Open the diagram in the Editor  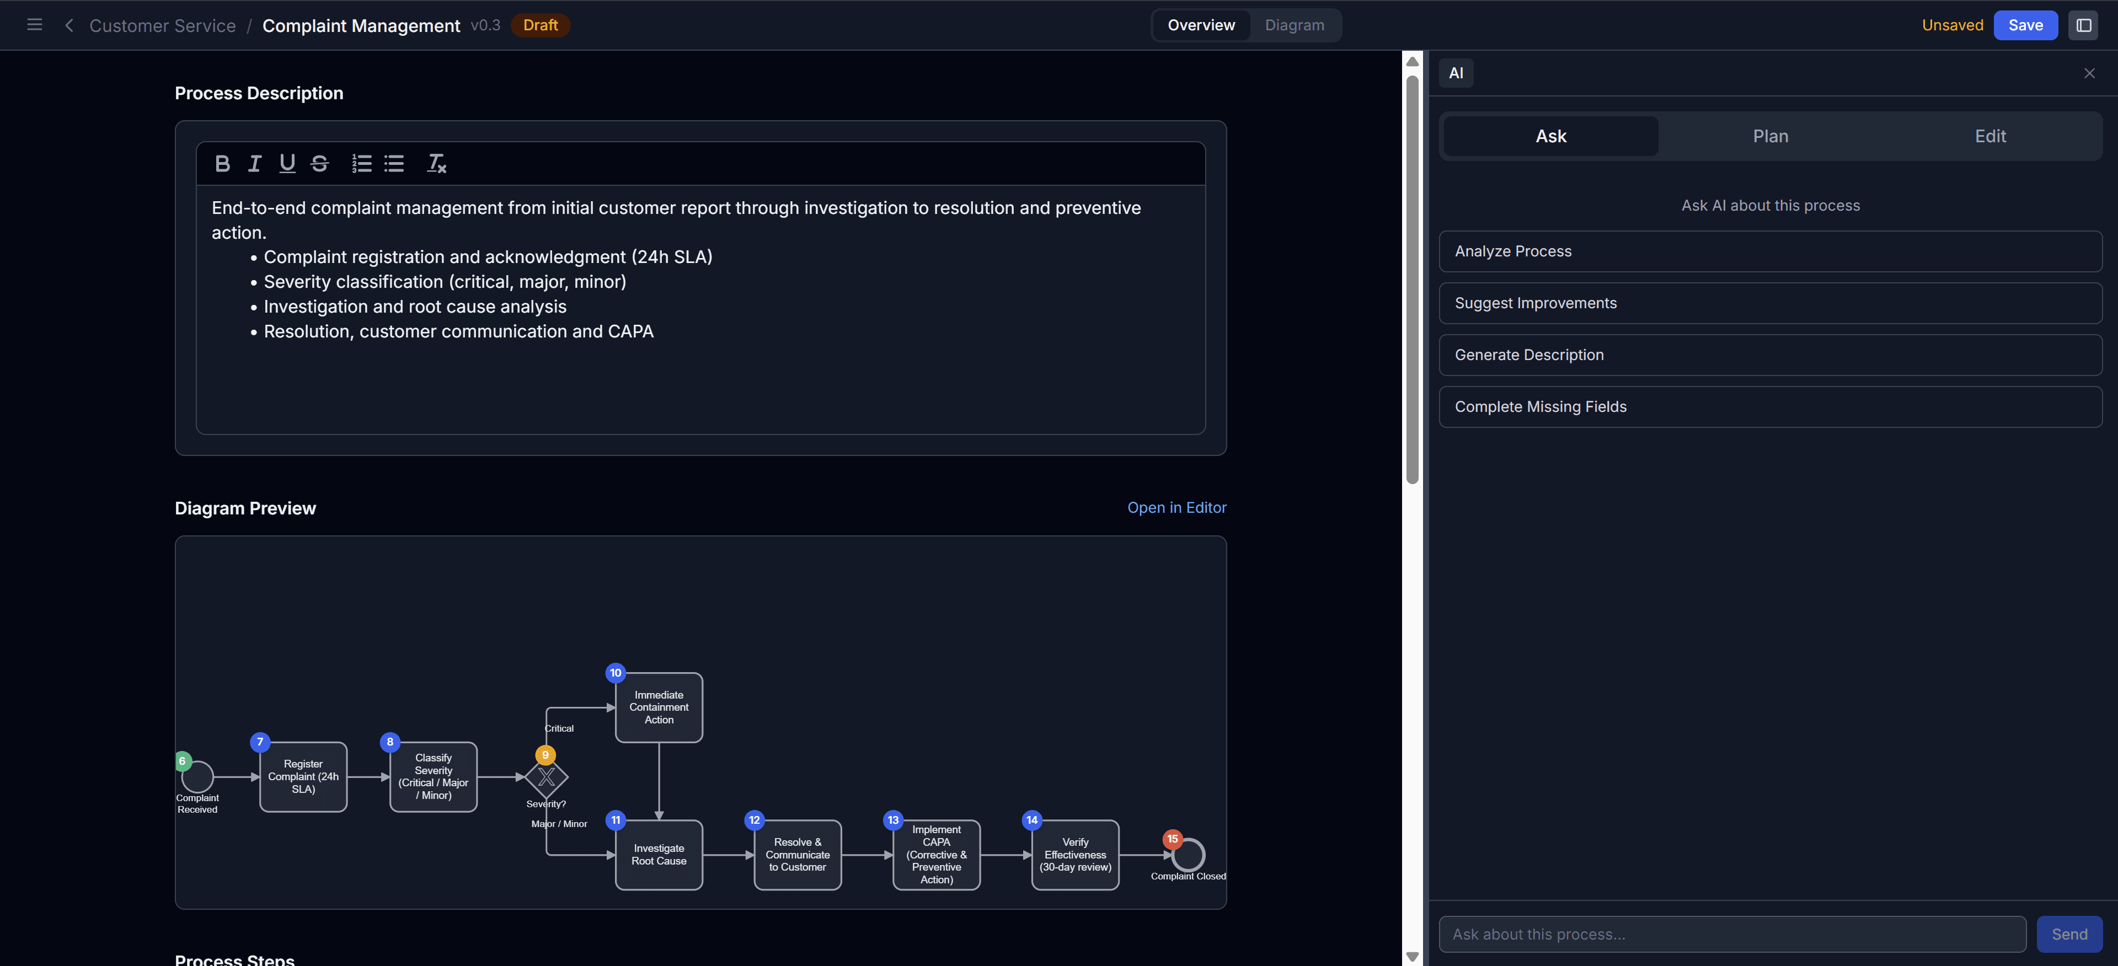1176,507
